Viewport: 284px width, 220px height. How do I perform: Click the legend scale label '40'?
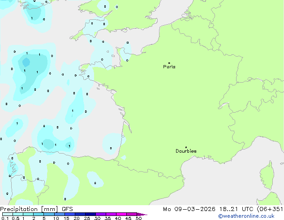pyautogui.click(x=118, y=218)
